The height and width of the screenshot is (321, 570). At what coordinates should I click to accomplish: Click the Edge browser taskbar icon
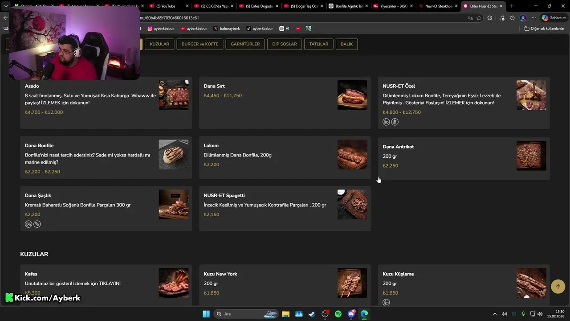point(364,314)
